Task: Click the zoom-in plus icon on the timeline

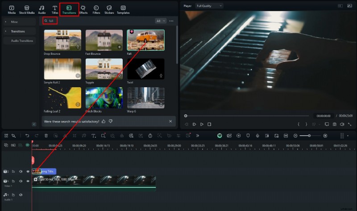Action: click(x=325, y=135)
